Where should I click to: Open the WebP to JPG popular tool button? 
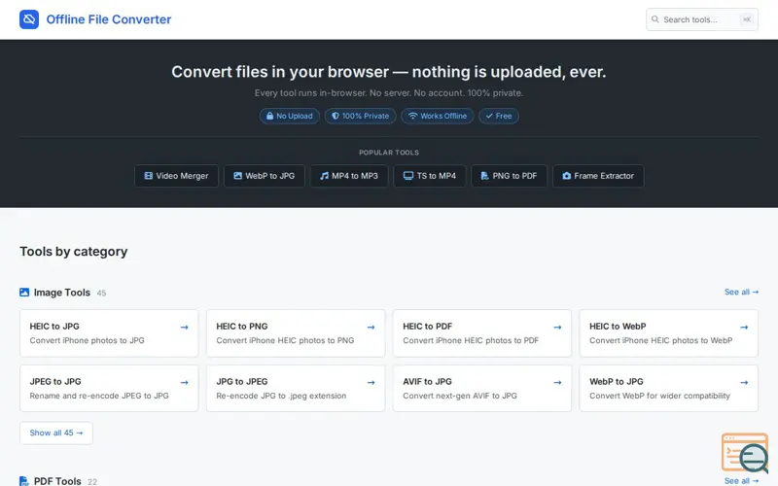(264, 176)
